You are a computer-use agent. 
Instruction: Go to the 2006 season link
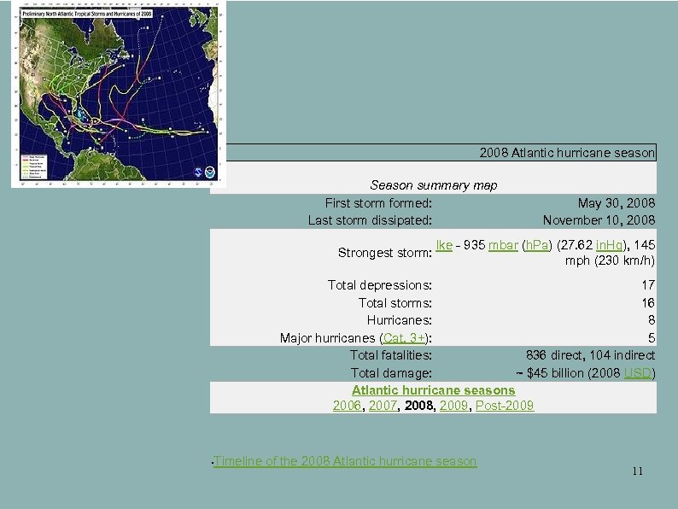347,405
